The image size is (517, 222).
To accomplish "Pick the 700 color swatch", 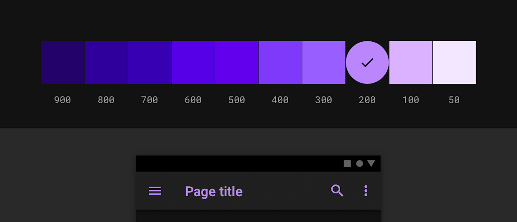I will click(150, 63).
